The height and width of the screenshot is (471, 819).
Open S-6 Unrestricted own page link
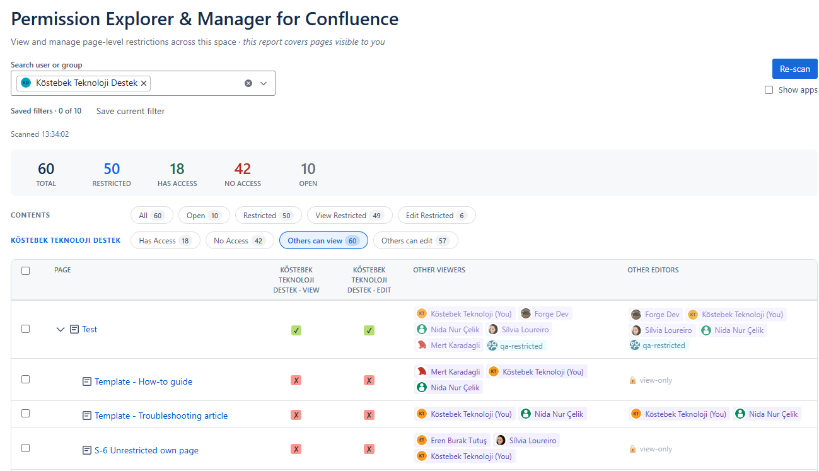pos(146,450)
